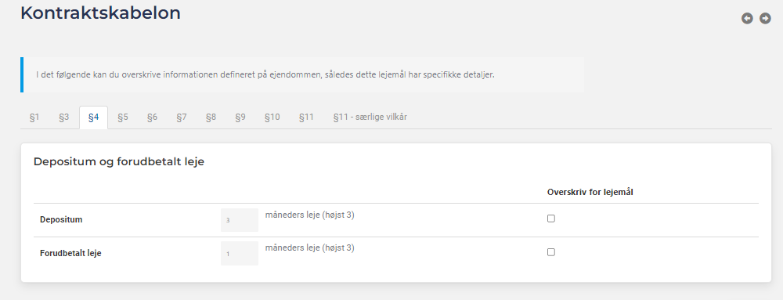Viewport: 783px width, 300px height.
Task: Click the Forudbetalt leje months input field
Action: (240, 254)
